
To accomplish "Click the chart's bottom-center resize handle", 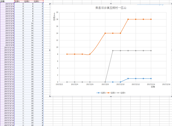I will 111,96.
